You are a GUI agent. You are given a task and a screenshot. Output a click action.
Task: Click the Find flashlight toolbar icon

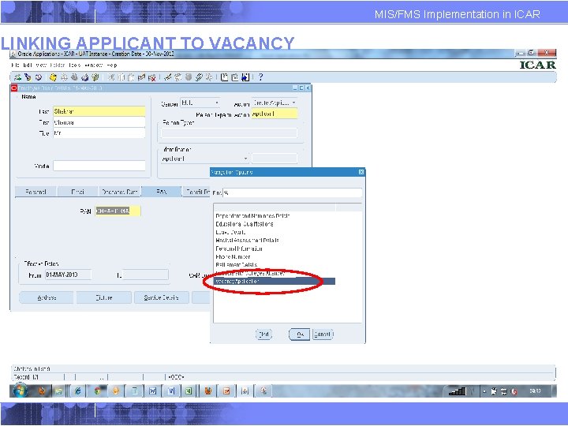coord(28,77)
